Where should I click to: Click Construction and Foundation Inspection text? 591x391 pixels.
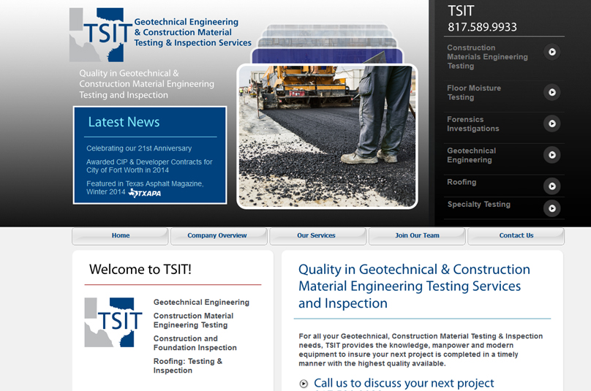click(x=195, y=343)
